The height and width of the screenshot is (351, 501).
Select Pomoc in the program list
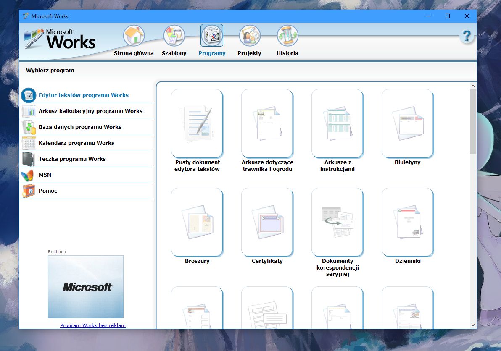pos(48,191)
